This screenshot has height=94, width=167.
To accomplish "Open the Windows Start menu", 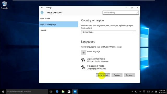I will [x=3, y=92].
